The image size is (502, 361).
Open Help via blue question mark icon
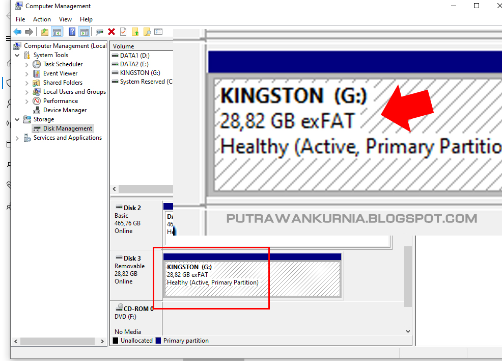click(72, 32)
